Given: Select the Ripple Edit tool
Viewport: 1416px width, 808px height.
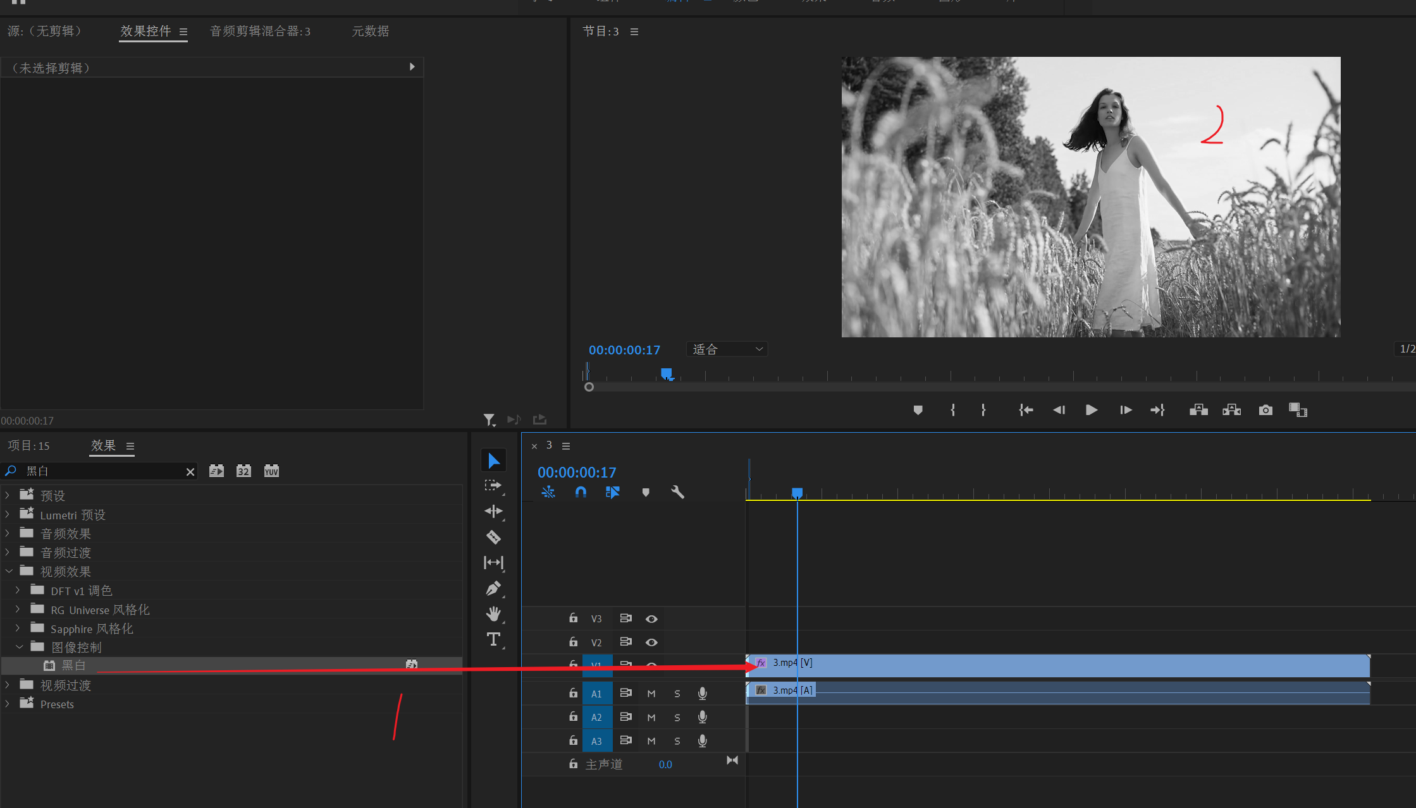Looking at the screenshot, I should pyautogui.click(x=493, y=511).
